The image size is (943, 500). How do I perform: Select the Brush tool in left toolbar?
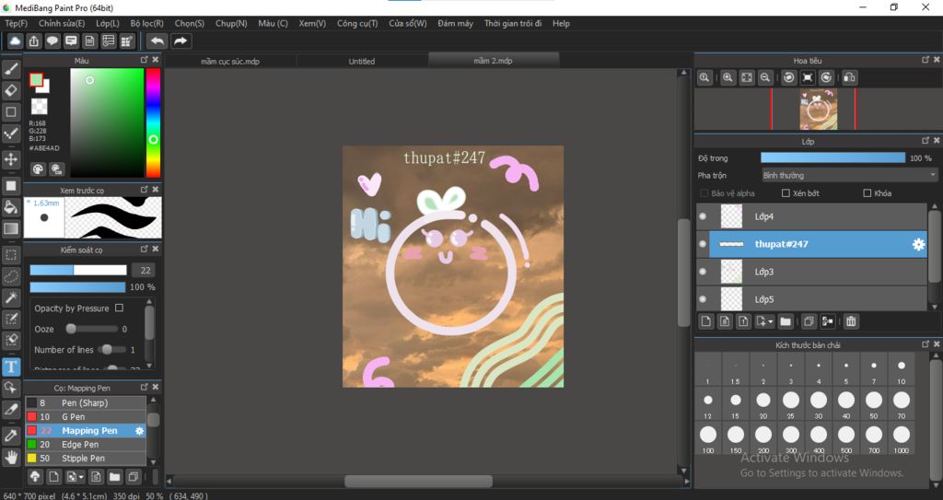11,69
